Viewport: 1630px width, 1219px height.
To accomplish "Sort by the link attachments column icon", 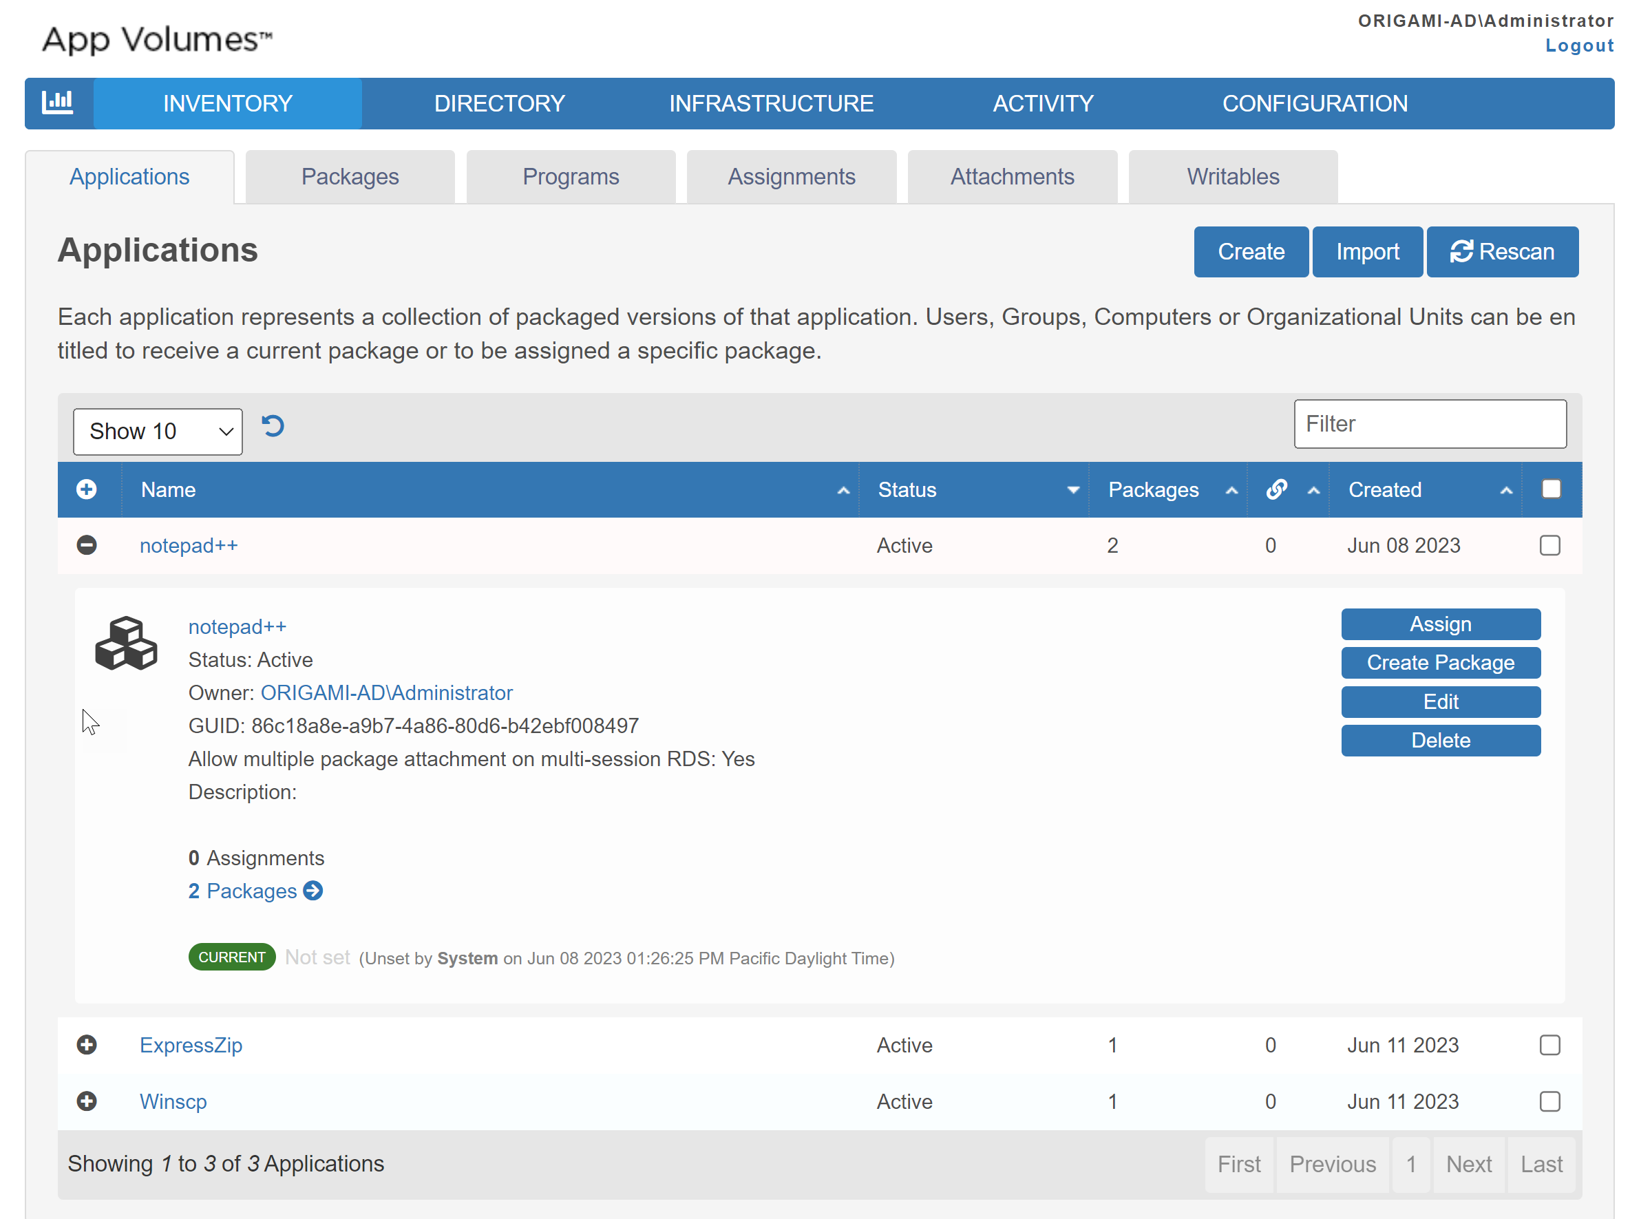I will point(1276,489).
